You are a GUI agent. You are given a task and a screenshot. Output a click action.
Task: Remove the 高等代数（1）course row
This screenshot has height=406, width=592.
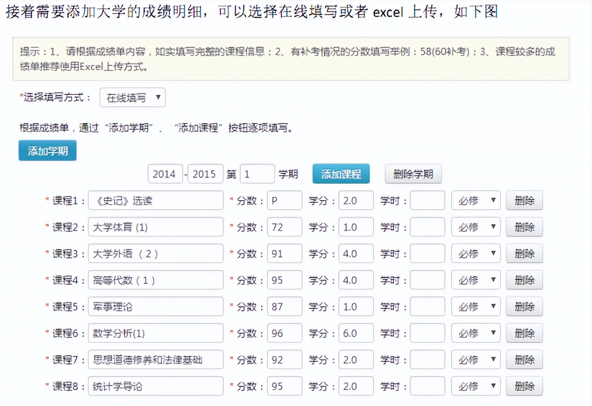point(524,280)
